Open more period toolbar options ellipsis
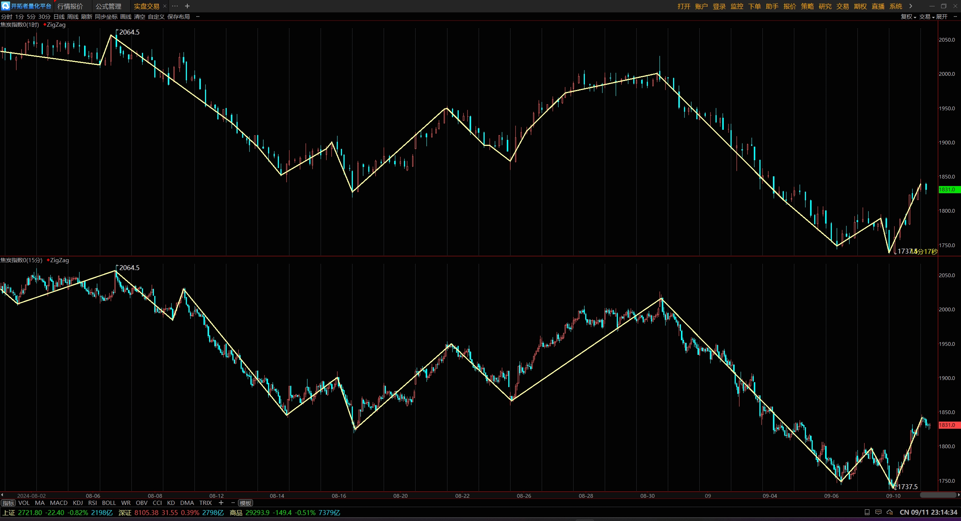Viewport: 961px width, 521px height. (198, 17)
